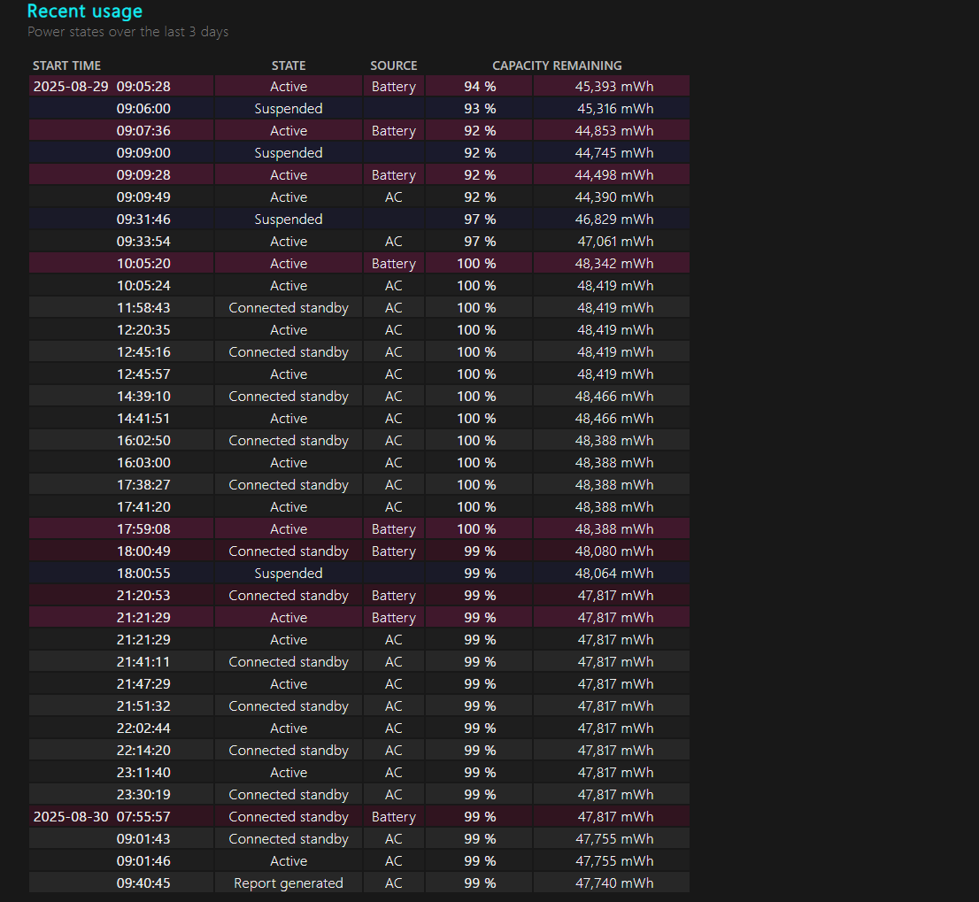
Task: Click the 21:20:53 start time
Action: tap(143, 596)
